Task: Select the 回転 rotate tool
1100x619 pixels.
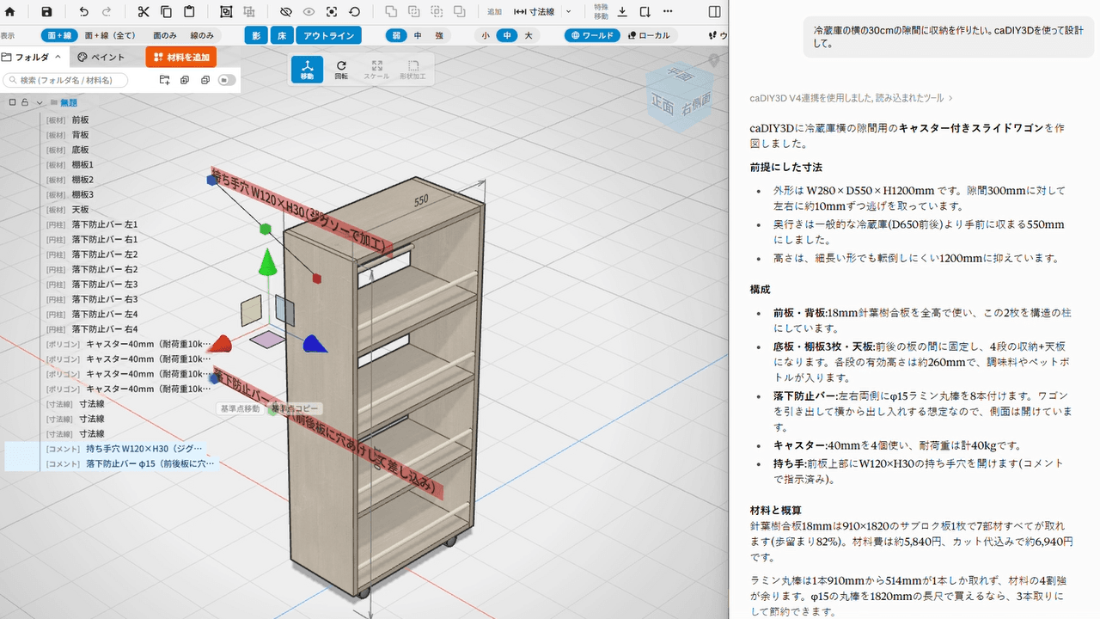Action: click(341, 70)
